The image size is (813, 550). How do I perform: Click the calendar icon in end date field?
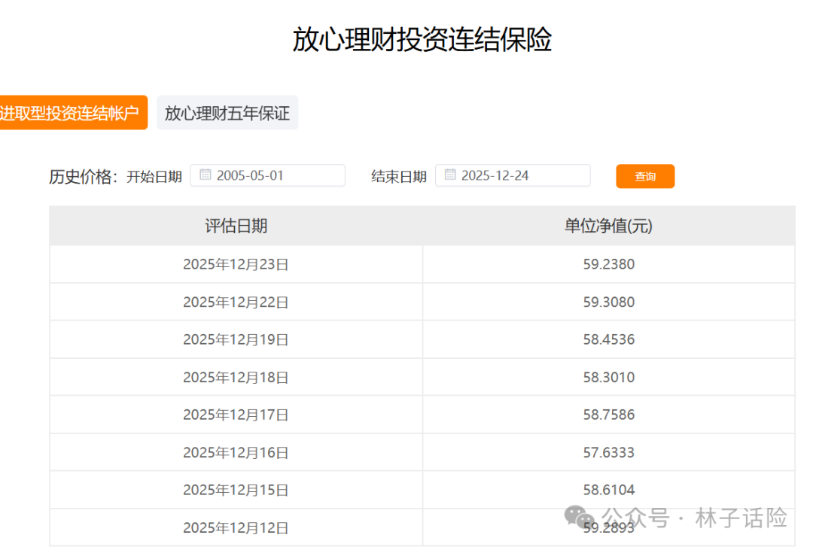450,175
